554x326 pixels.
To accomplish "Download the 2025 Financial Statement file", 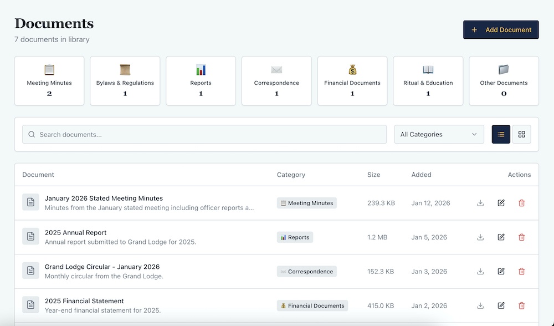I will 480,305.
